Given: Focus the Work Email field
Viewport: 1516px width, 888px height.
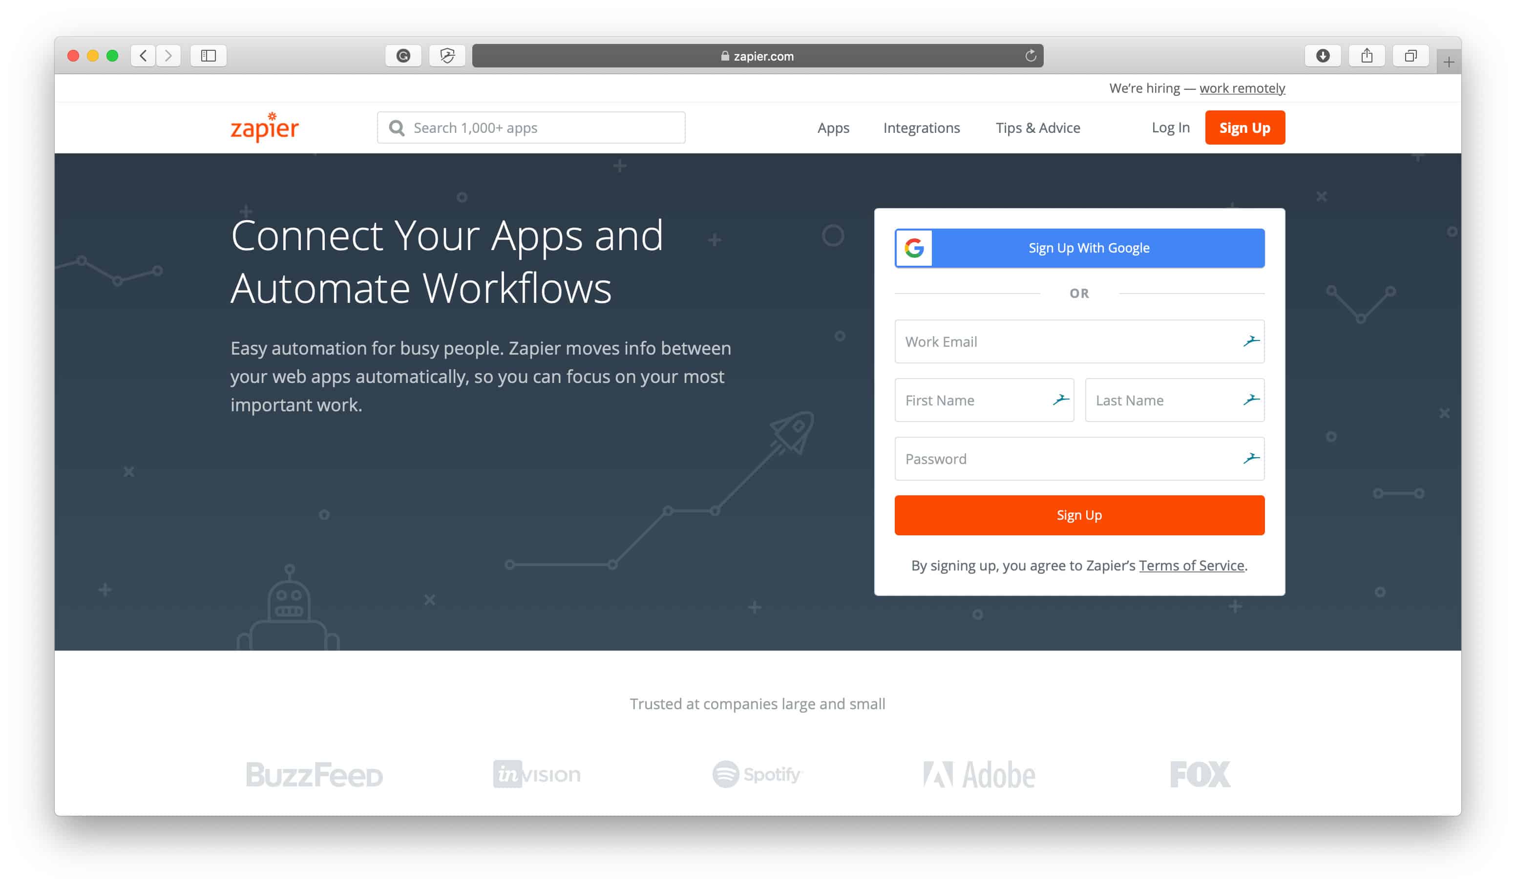Looking at the screenshot, I should click(1079, 341).
